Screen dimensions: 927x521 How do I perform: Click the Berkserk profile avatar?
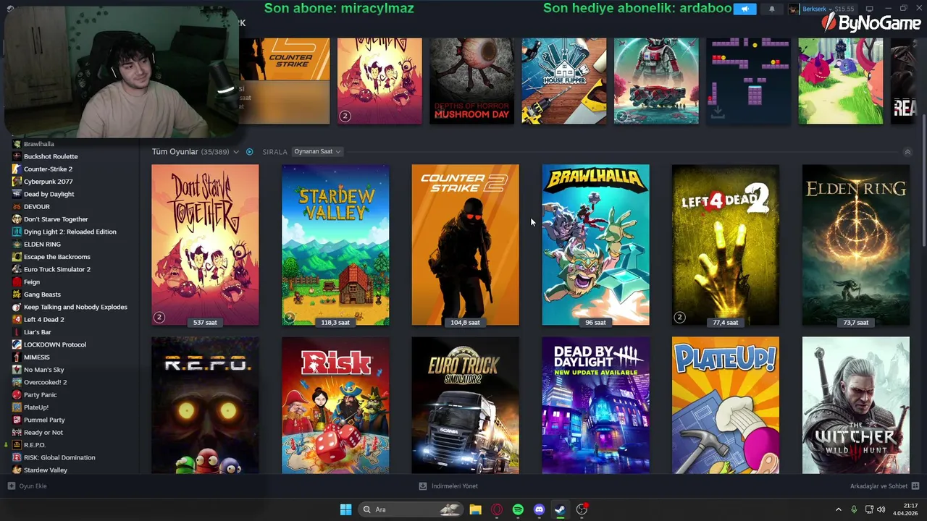pyautogui.click(x=794, y=9)
